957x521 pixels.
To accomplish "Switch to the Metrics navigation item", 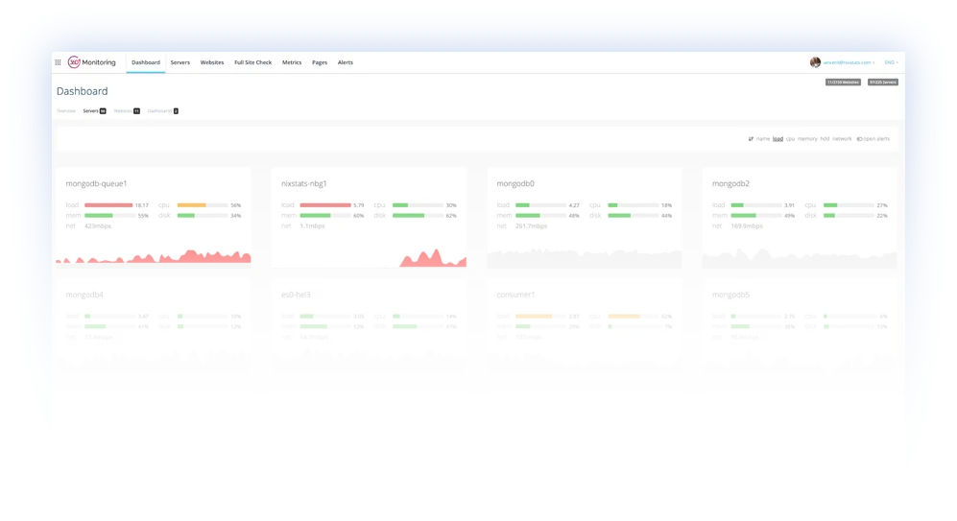I will click(x=292, y=62).
